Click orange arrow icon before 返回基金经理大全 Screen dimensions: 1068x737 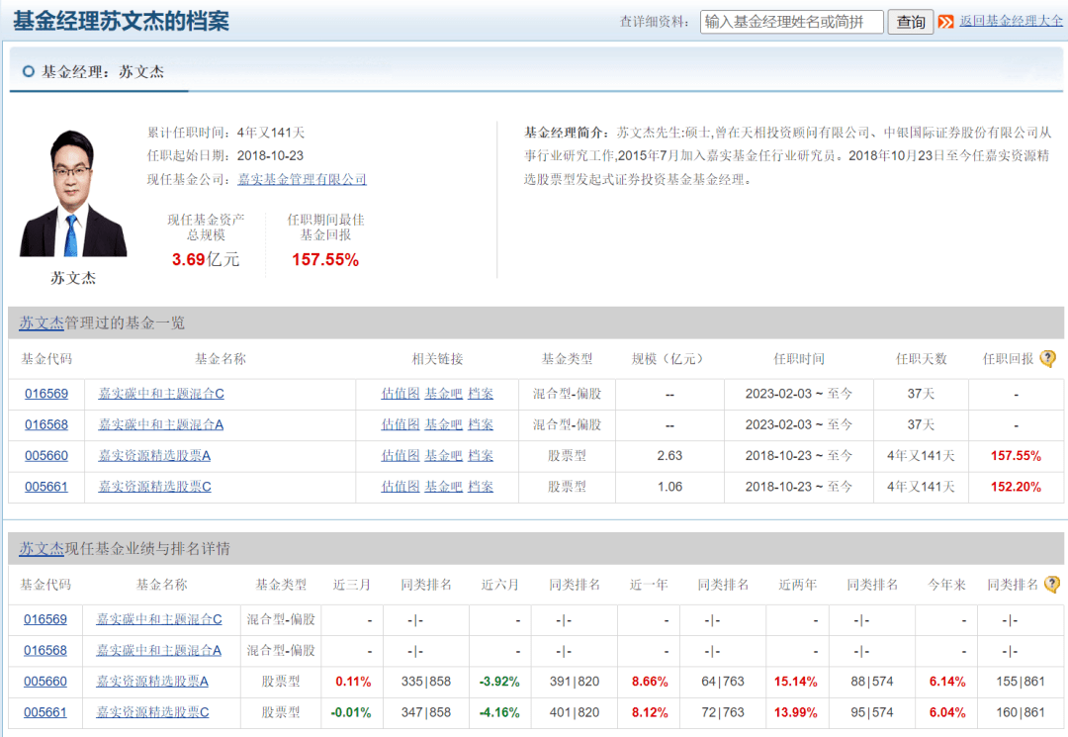point(945,22)
